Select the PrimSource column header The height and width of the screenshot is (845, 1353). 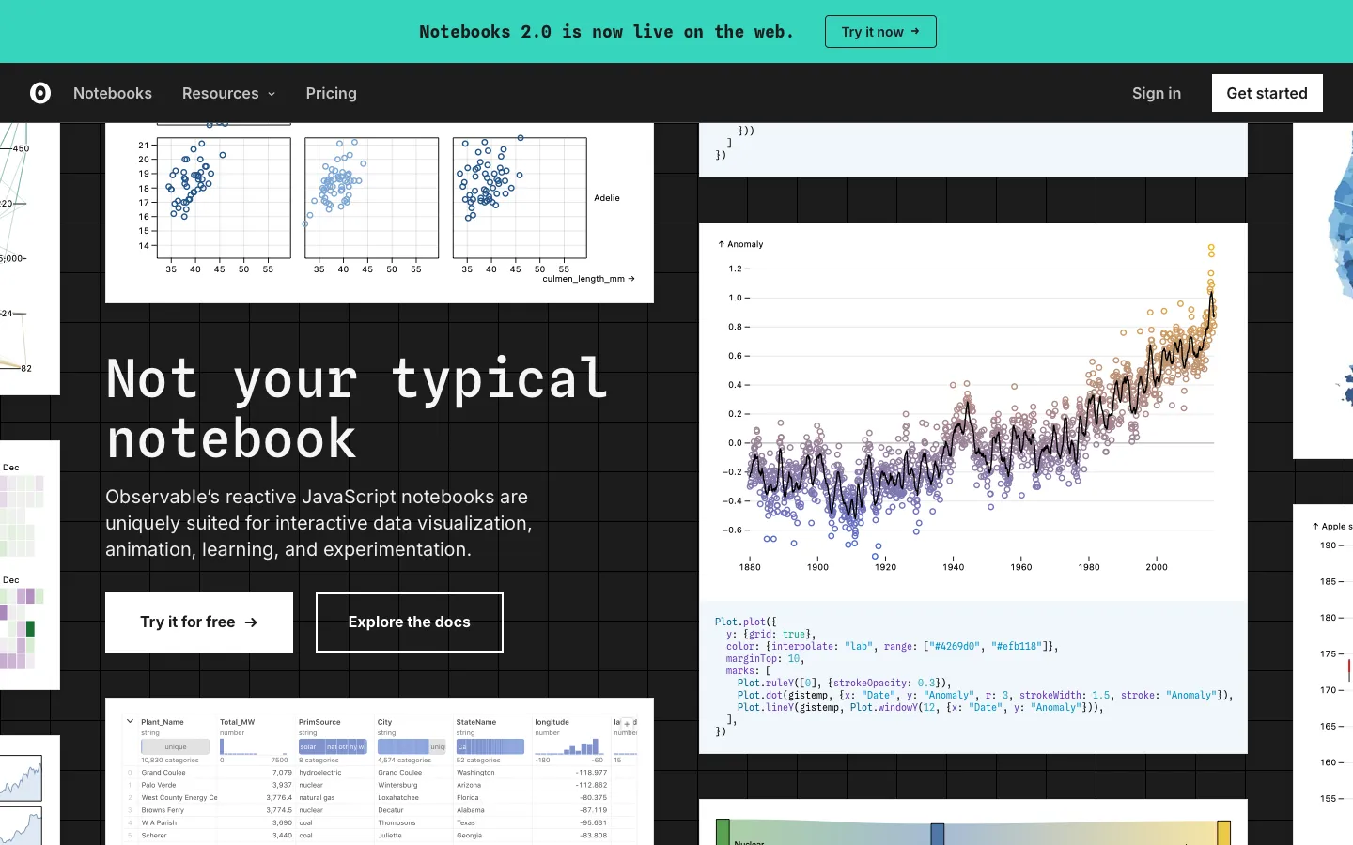pos(319,722)
